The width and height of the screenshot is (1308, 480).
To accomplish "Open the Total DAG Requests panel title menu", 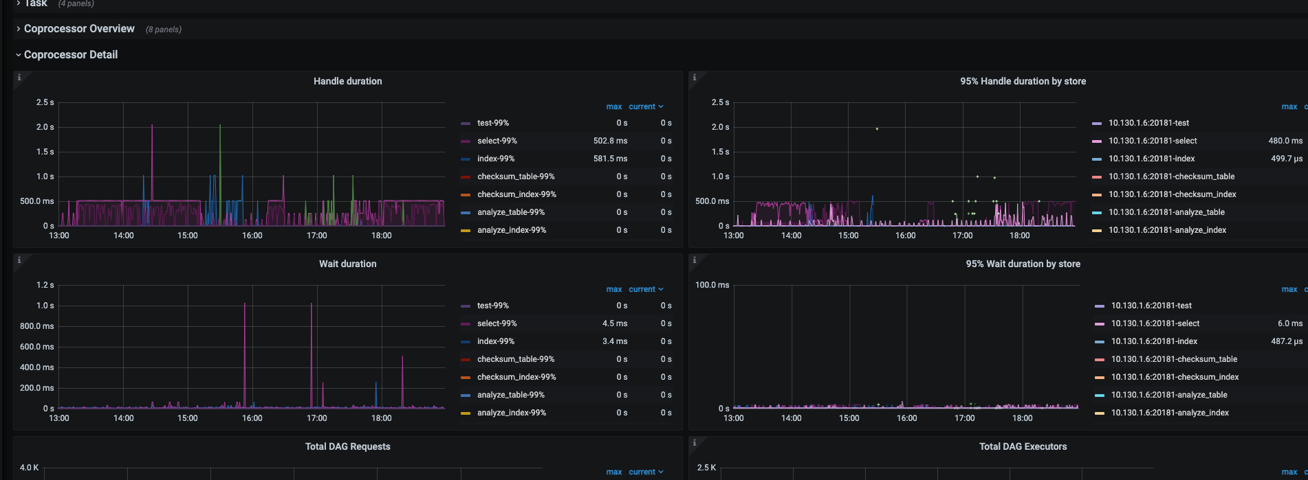I will (x=347, y=446).
